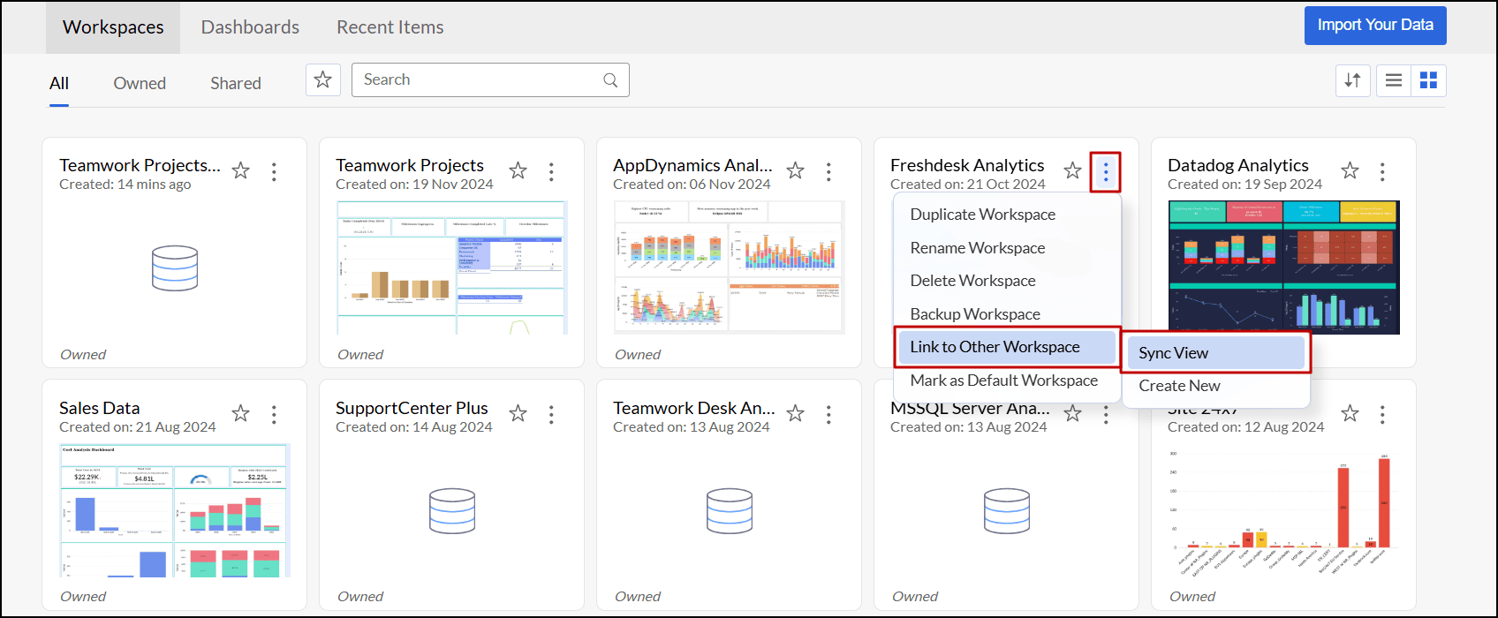Choose Backup Workspace from the context menu
The height and width of the screenshot is (618, 1498).
tap(975, 314)
